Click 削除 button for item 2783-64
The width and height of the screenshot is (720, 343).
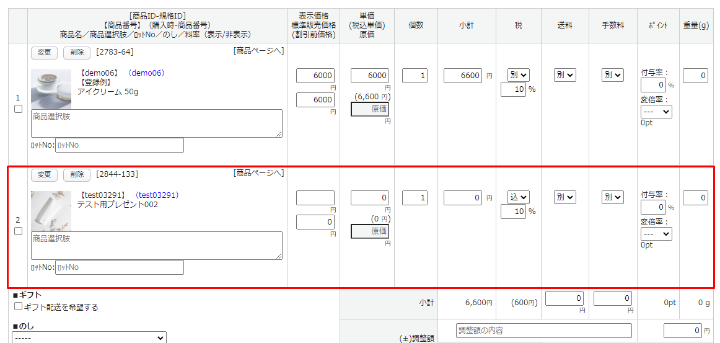click(x=77, y=53)
